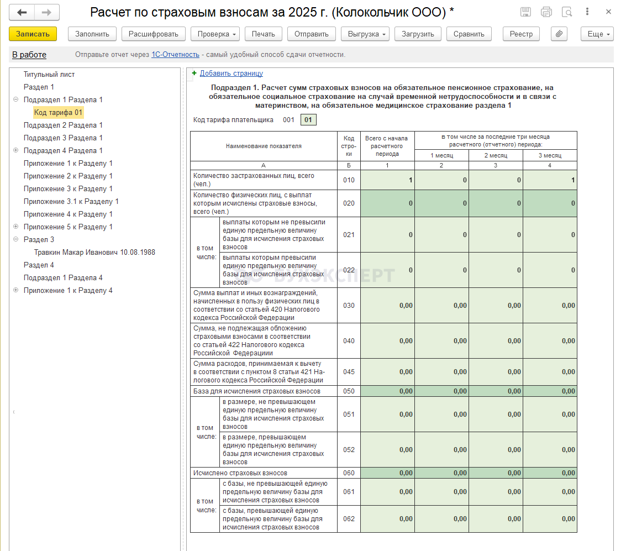Click the Заполнить button
626x551 pixels.
pos(92,34)
